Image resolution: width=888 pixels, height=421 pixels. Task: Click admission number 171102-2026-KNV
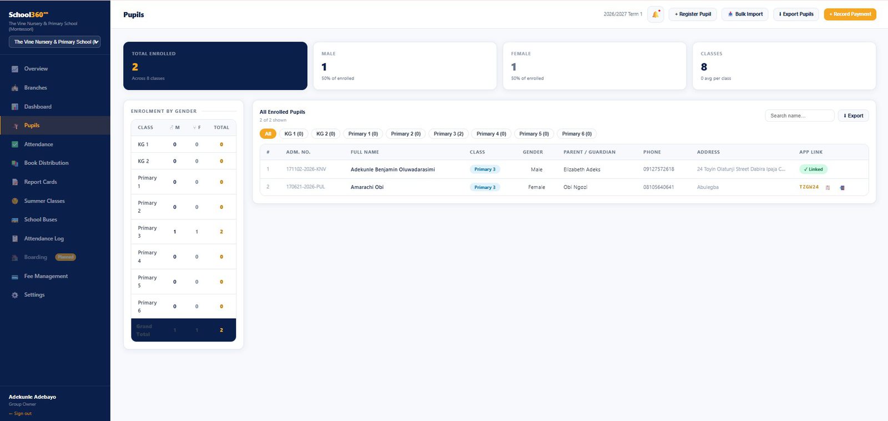306,169
